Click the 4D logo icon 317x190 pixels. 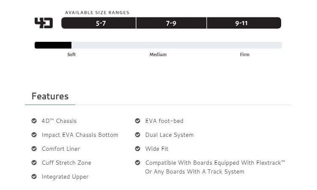pyautogui.click(x=44, y=23)
